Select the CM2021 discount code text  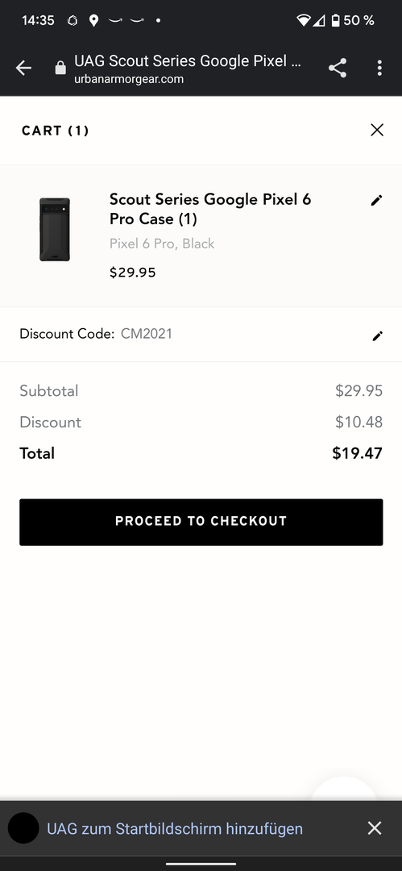click(x=147, y=334)
